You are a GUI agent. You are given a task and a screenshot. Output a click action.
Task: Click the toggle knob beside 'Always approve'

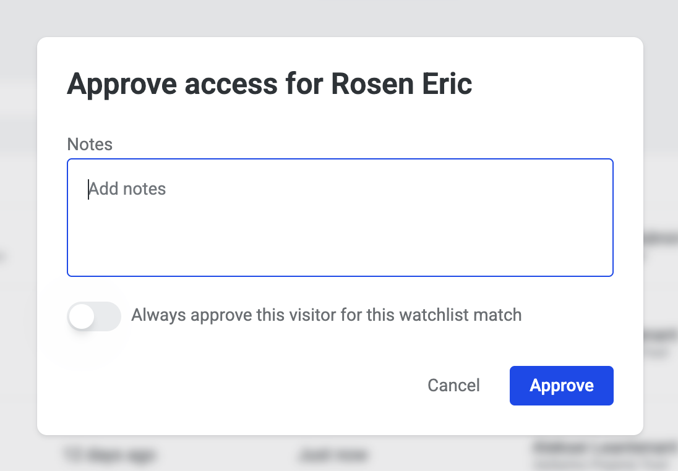82,316
